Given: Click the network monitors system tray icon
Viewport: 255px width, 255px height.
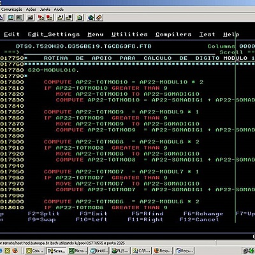Looking at the screenshot, I should (x=246, y=251).
